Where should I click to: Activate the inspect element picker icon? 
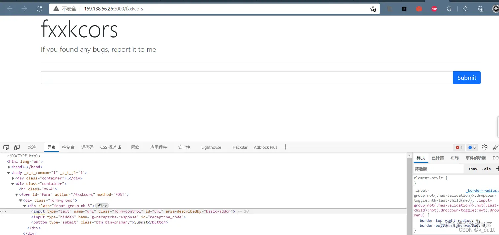[x=6, y=147]
